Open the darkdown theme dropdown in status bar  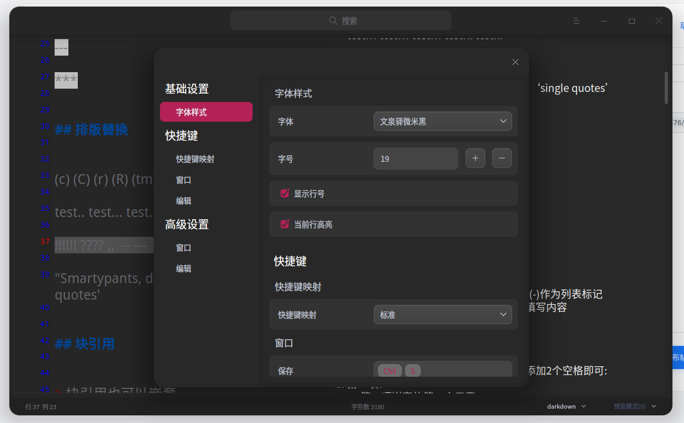click(567, 406)
